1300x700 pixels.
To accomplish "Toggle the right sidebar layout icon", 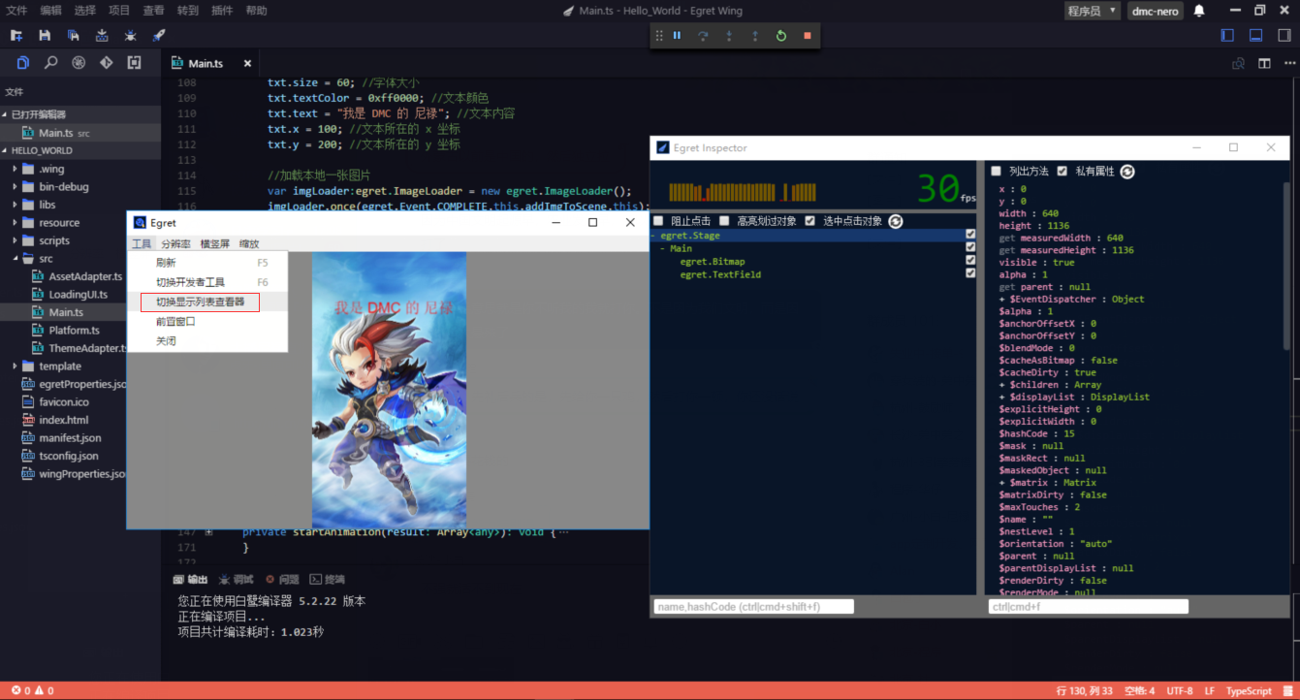I will [x=1284, y=36].
